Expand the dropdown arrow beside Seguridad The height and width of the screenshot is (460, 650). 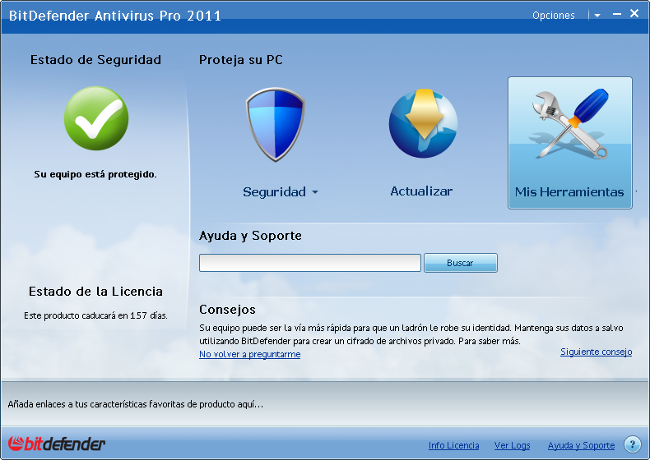[314, 193]
